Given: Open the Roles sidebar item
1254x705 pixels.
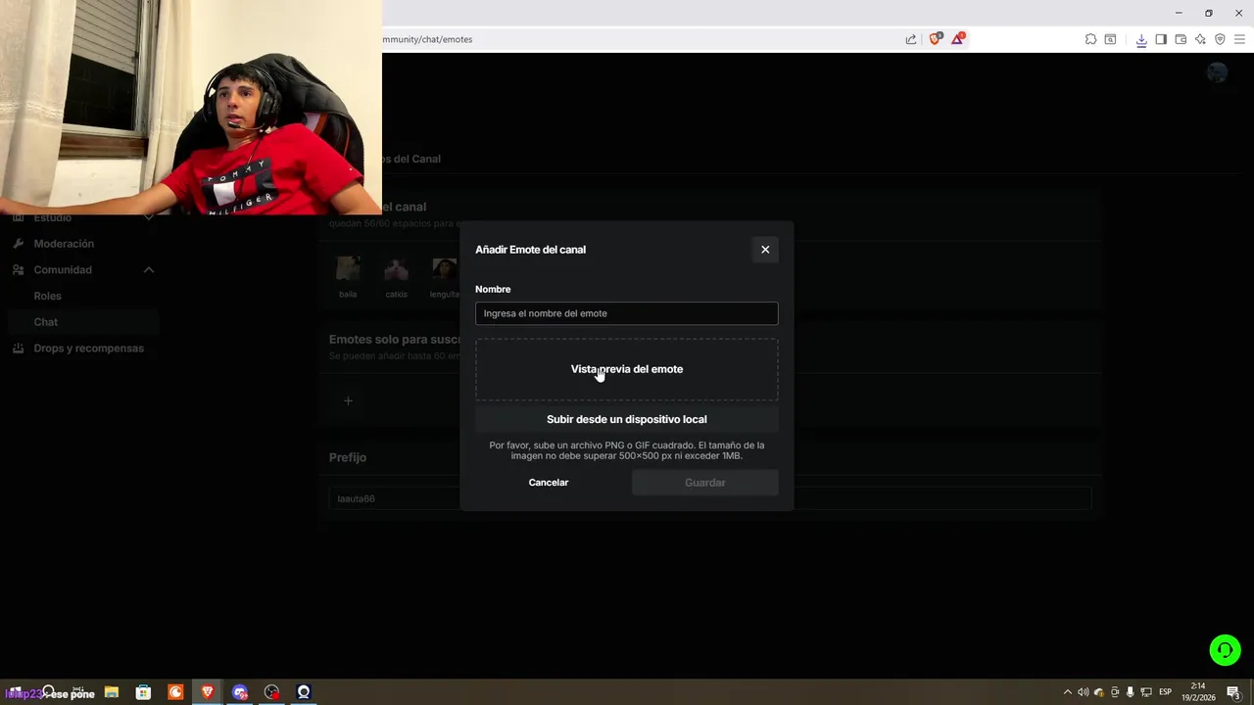Looking at the screenshot, I should click(47, 296).
